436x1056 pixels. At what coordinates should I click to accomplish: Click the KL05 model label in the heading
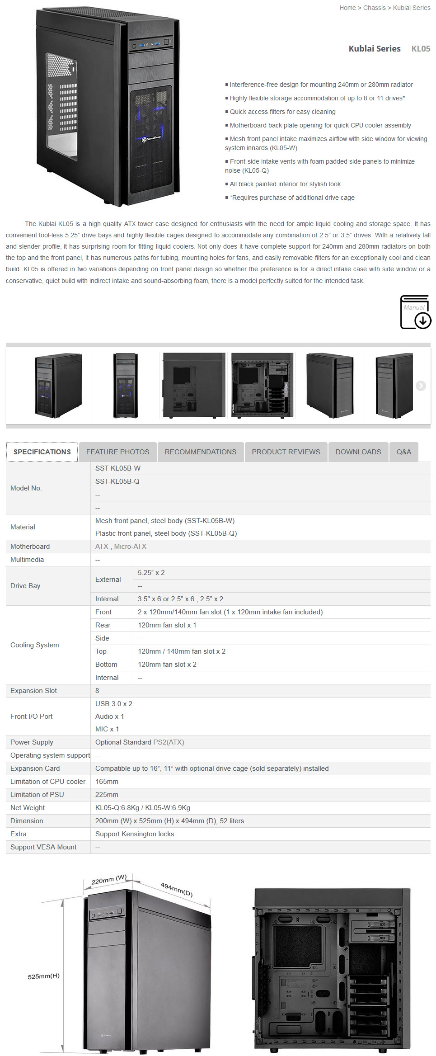coord(421,48)
